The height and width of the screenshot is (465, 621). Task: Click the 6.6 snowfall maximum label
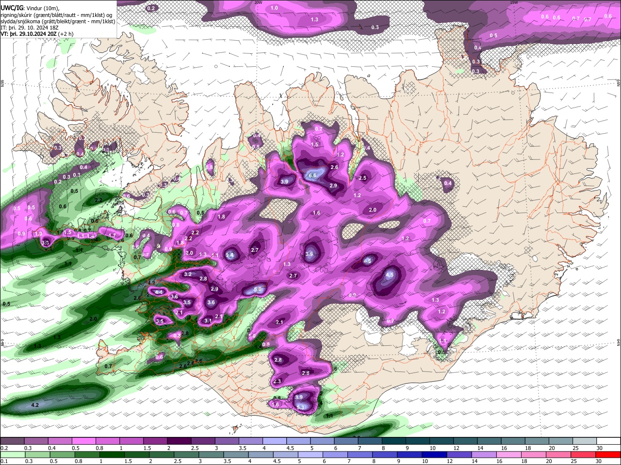312,175
